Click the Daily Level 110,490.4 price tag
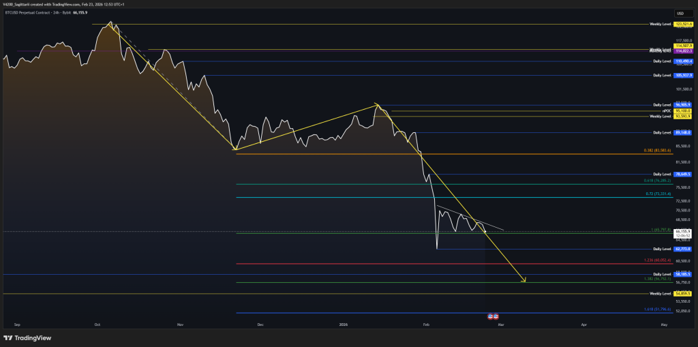This screenshot has width=698, height=347. (682, 61)
